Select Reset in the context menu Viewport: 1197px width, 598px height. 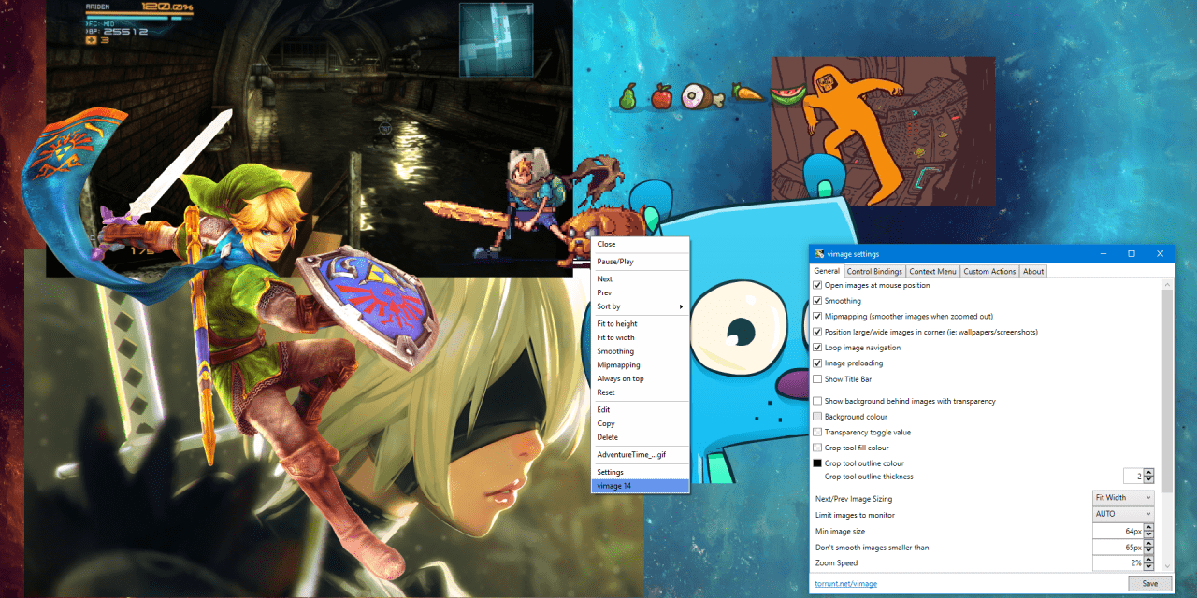640,392
